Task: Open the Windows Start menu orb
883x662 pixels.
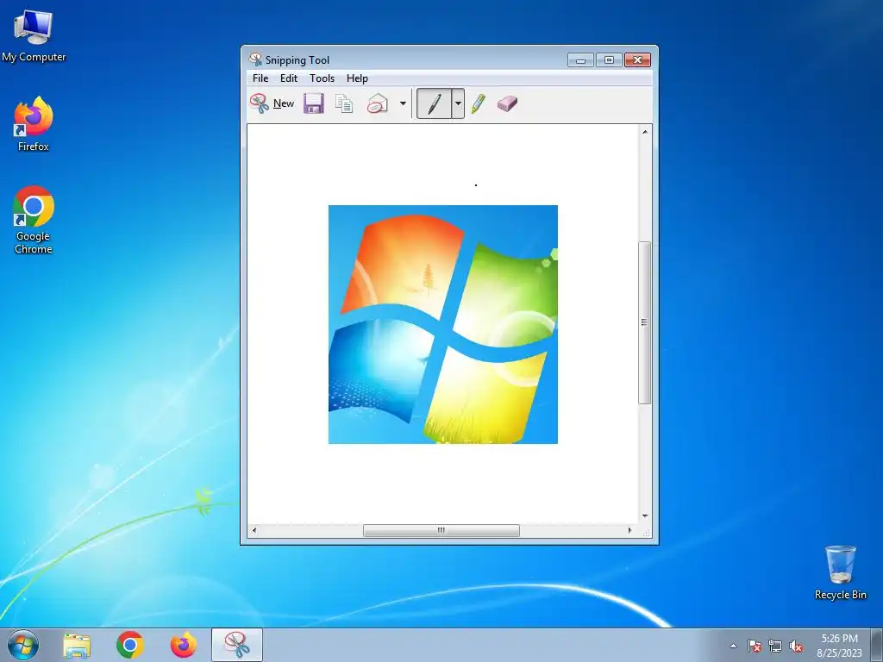Action: click(23, 645)
